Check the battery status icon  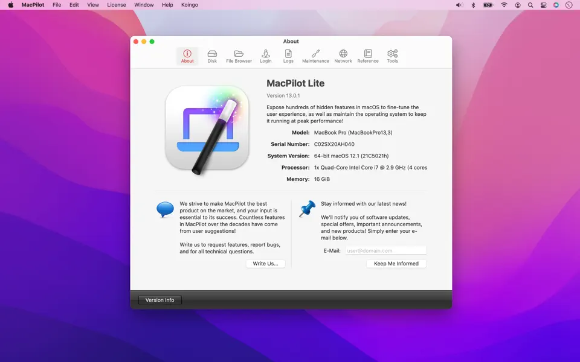point(487,5)
